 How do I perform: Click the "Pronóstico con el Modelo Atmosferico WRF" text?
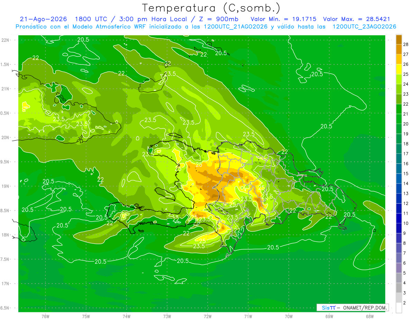point(81,27)
